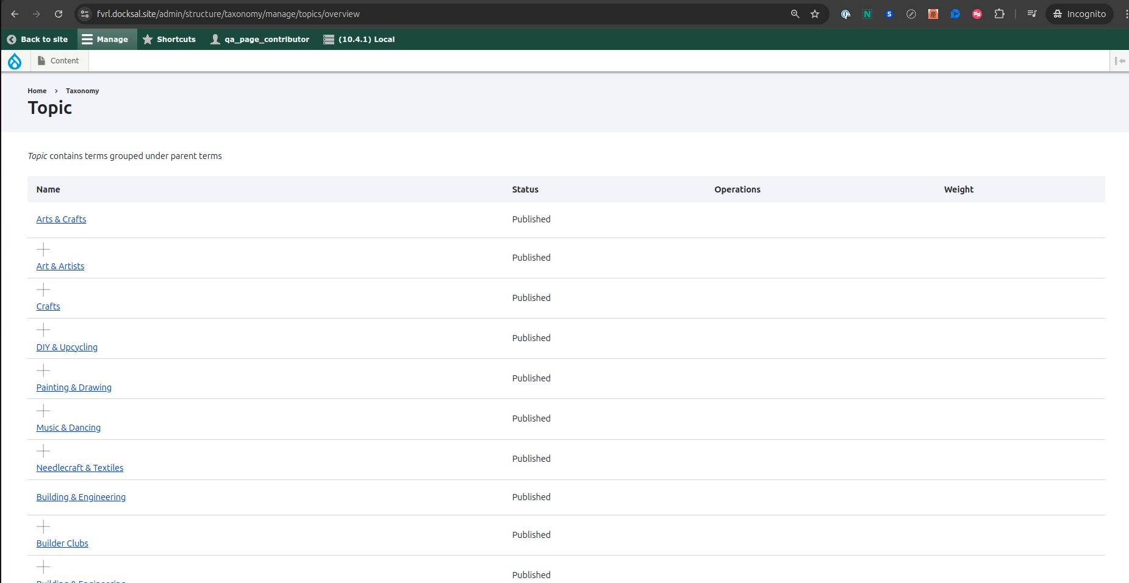
Task: Click the media controls icon in the toolbar
Action: tap(1031, 13)
